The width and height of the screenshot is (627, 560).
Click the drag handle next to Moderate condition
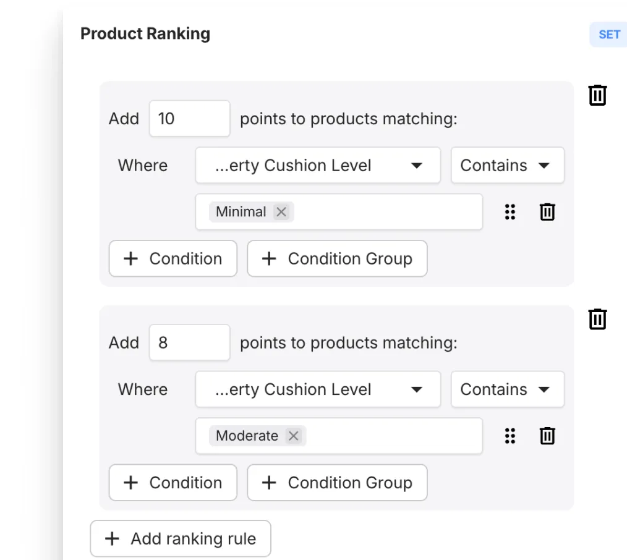[510, 436]
